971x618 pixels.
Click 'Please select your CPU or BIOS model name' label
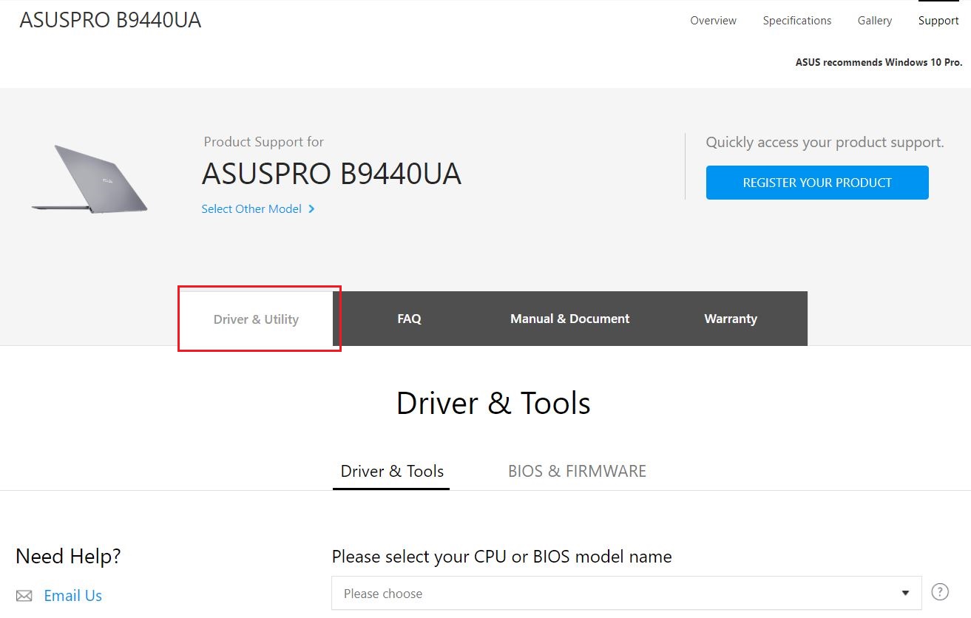[x=501, y=557]
